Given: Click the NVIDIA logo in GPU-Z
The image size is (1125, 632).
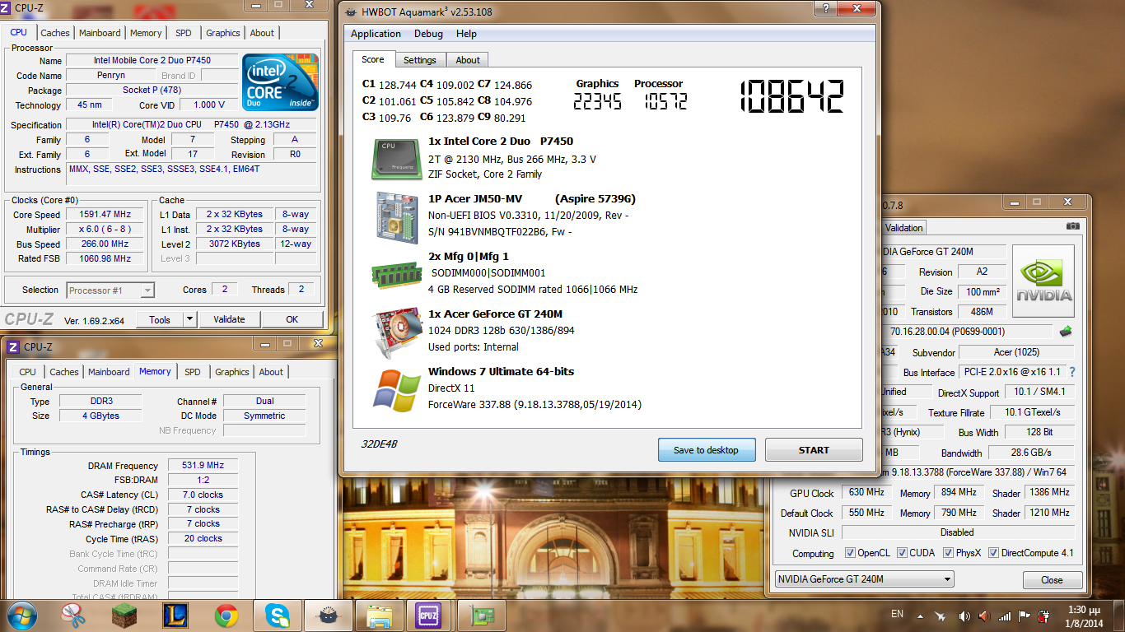Looking at the screenshot, I should click(x=1043, y=281).
